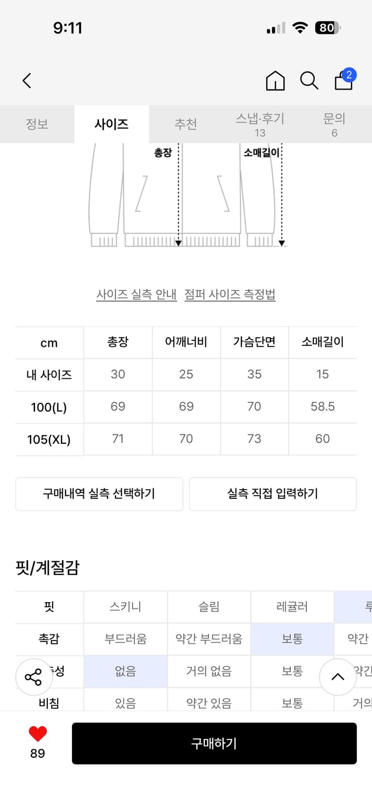
Task: Open the 사이즈 실측 안내 link
Action: tap(137, 296)
